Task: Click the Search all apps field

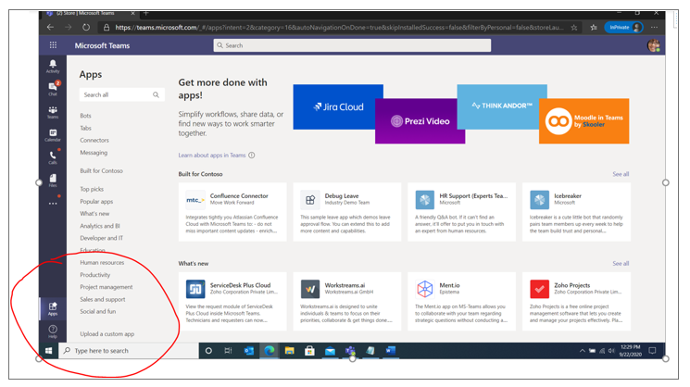Action: coord(116,94)
